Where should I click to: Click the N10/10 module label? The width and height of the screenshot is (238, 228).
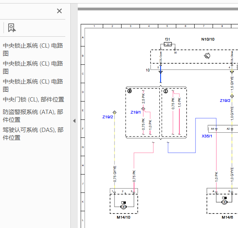(x=208, y=39)
